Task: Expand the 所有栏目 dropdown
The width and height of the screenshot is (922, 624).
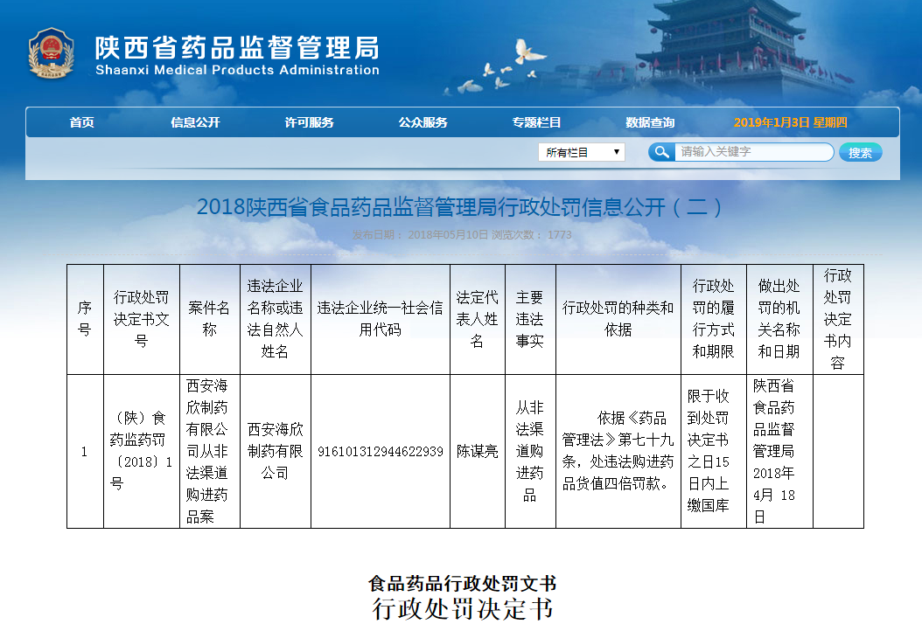Action: click(x=581, y=152)
